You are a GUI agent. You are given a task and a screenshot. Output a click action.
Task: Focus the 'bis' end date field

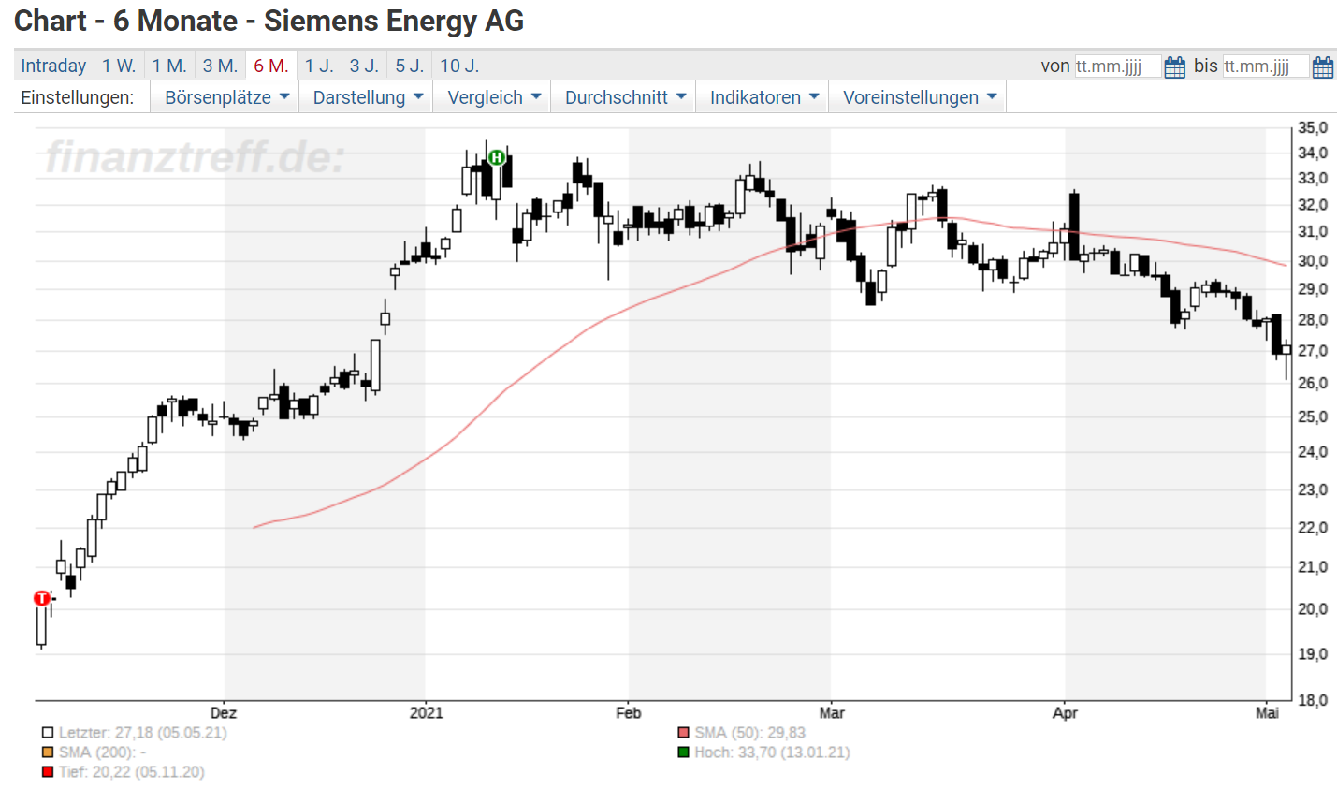1265,66
